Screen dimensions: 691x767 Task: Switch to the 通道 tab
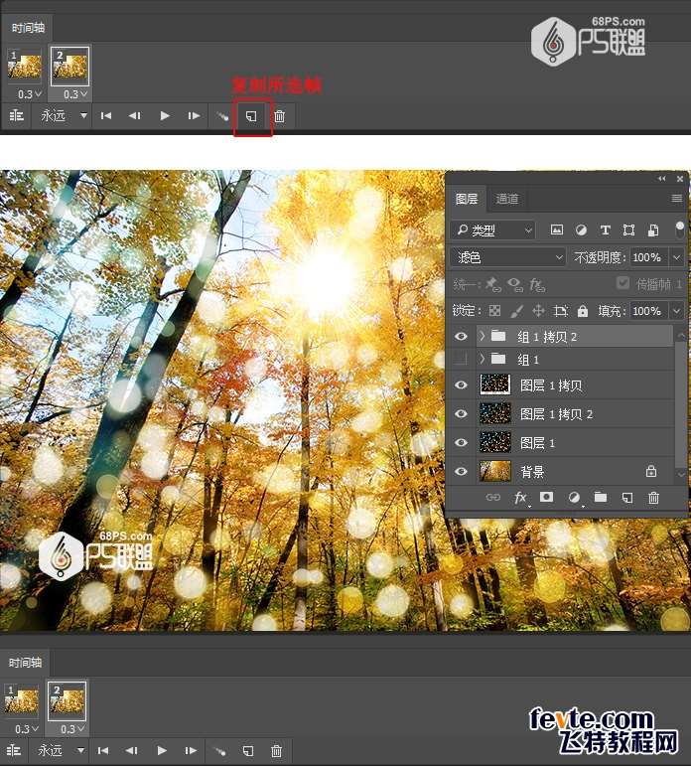pyautogui.click(x=507, y=199)
